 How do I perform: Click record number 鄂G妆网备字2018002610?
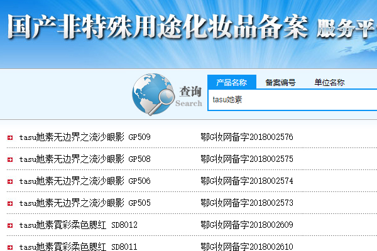pos(247,247)
